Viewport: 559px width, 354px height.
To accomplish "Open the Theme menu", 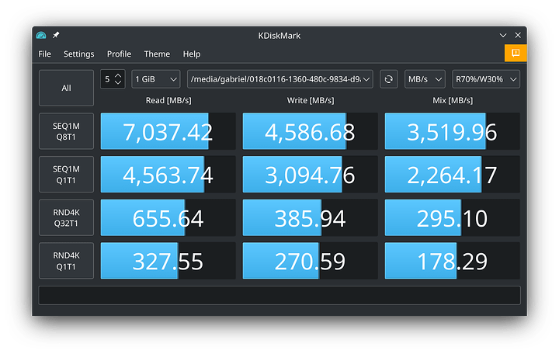I will [x=157, y=54].
